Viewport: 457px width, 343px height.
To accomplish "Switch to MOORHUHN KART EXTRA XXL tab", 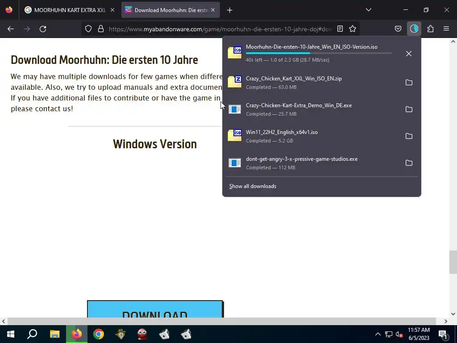I will pos(70,10).
